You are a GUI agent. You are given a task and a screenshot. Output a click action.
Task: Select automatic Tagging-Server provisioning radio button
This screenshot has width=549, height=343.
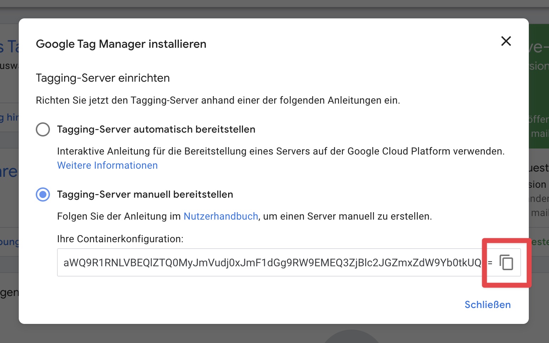tap(43, 129)
